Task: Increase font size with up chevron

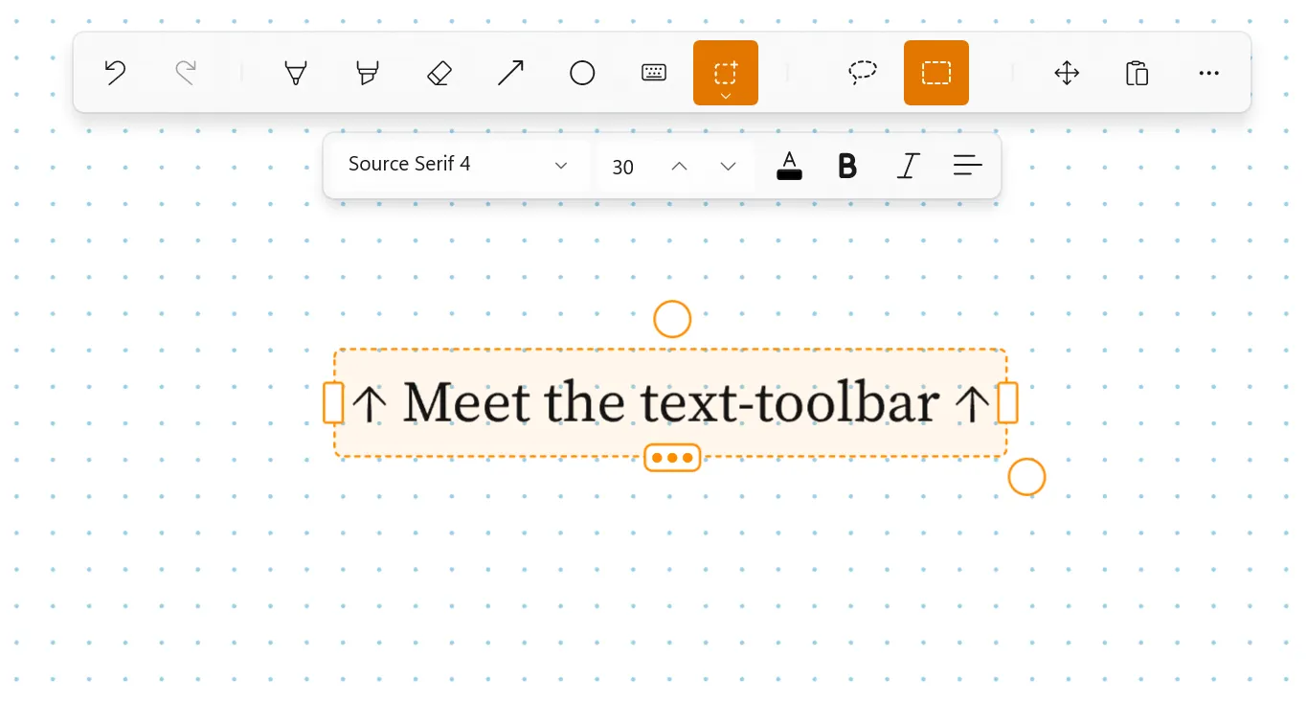Action: tap(679, 167)
